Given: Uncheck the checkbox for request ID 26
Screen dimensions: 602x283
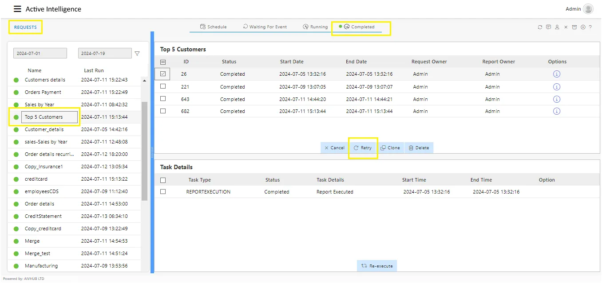Looking at the screenshot, I should click(163, 74).
